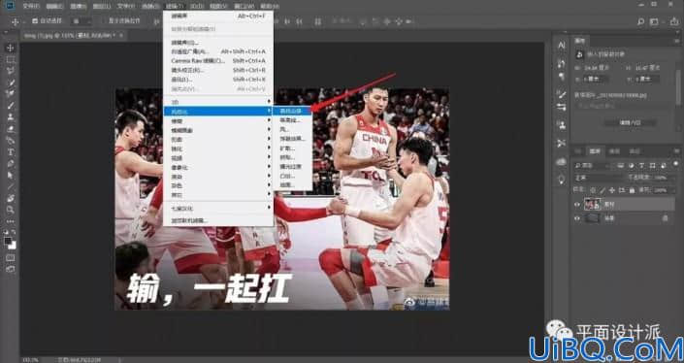This screenshot has height=363, width=684.
Task: Swap foreground and background colors
Action: click(x=14, y=232)
